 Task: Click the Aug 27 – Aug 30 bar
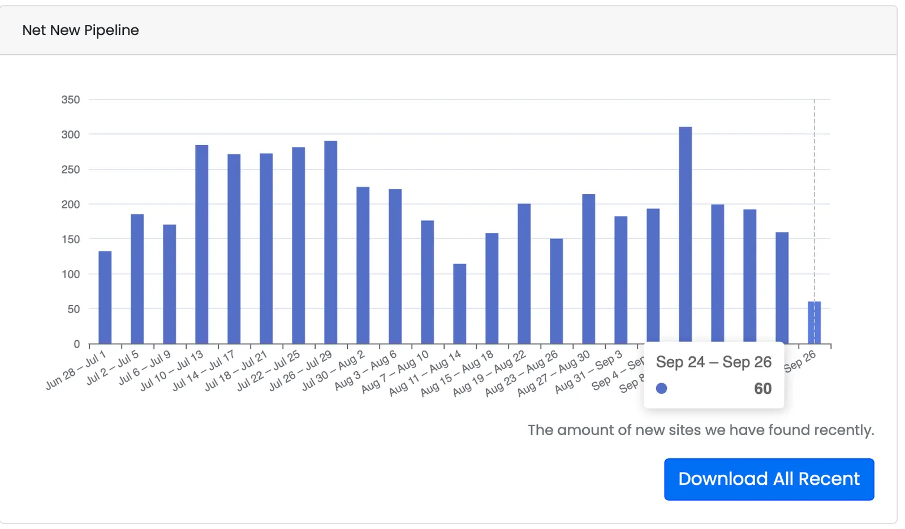coord(588,269)
